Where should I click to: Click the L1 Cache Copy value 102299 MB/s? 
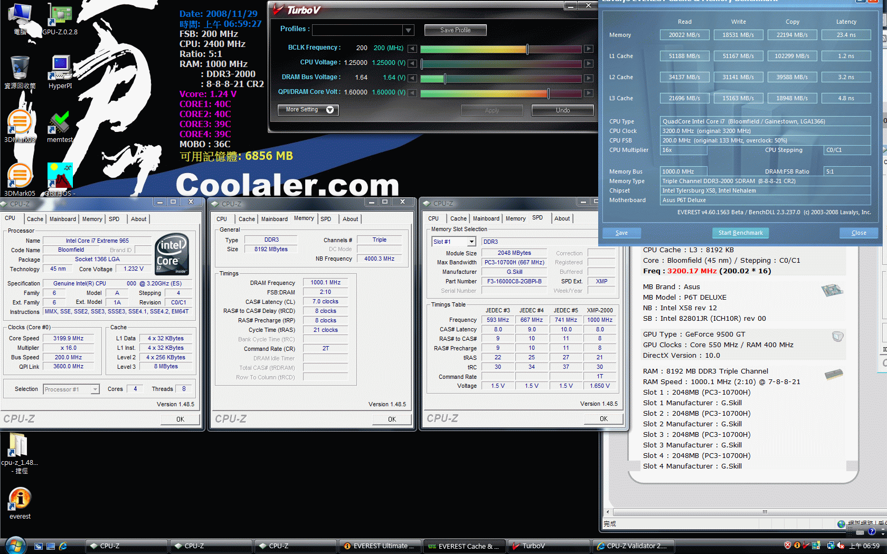792,56
